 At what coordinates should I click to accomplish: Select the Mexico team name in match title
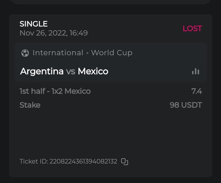point(93,71)
